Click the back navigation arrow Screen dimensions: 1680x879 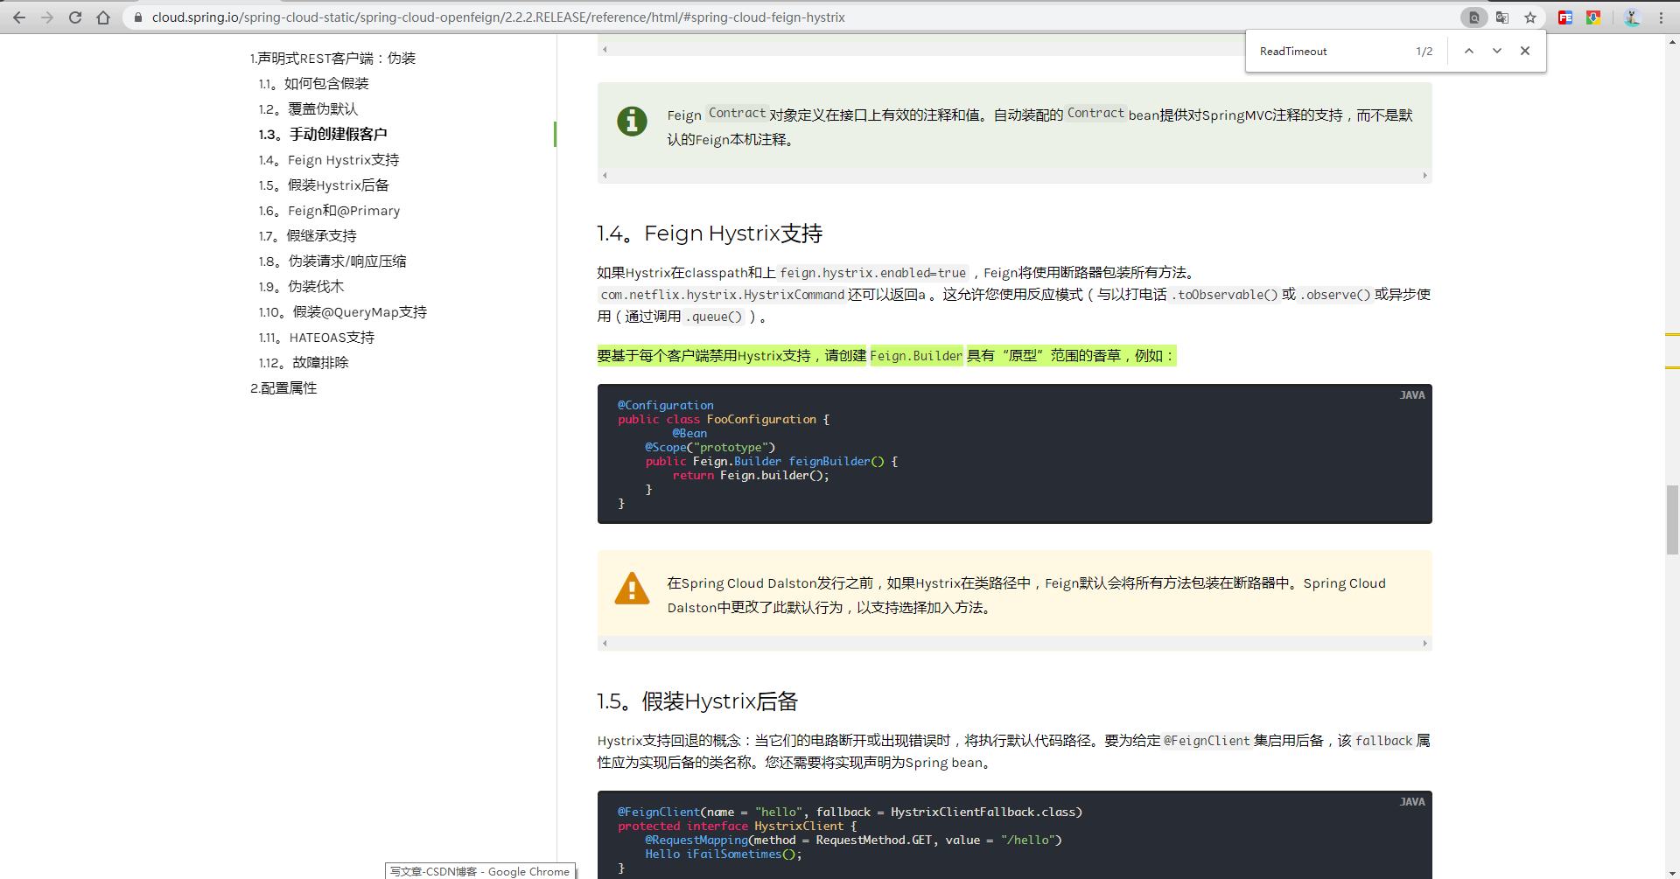click(18, 17)
